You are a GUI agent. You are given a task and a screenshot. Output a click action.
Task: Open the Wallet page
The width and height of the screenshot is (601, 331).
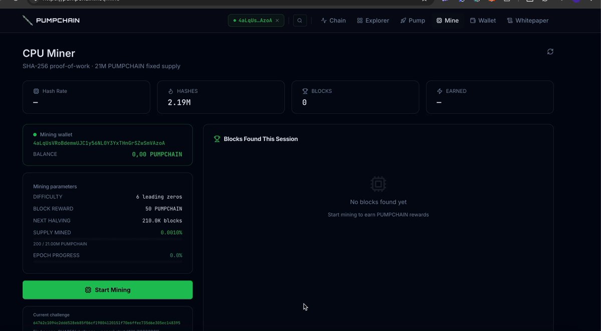[x=483, y=21]
